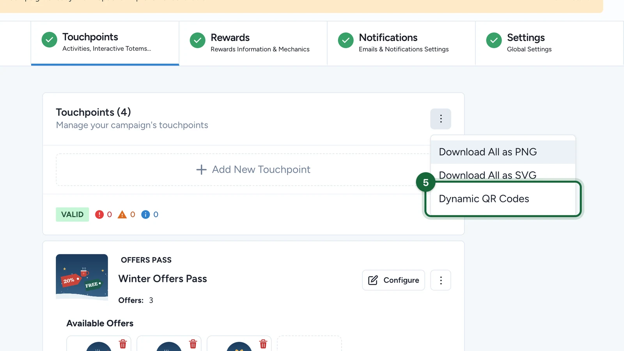
Task: Delete the second available offer card
Action: click(193, 344)
